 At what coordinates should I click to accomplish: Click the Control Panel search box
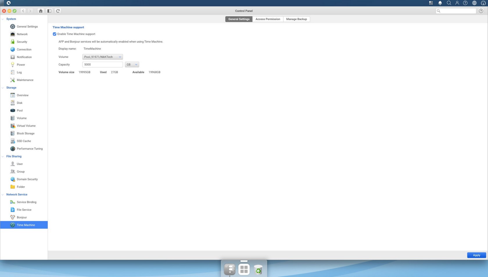tap(456, 11)
